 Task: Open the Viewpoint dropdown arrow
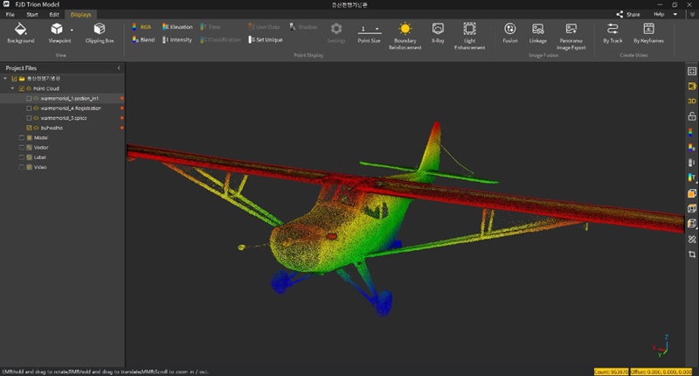[x=72, y=31]
